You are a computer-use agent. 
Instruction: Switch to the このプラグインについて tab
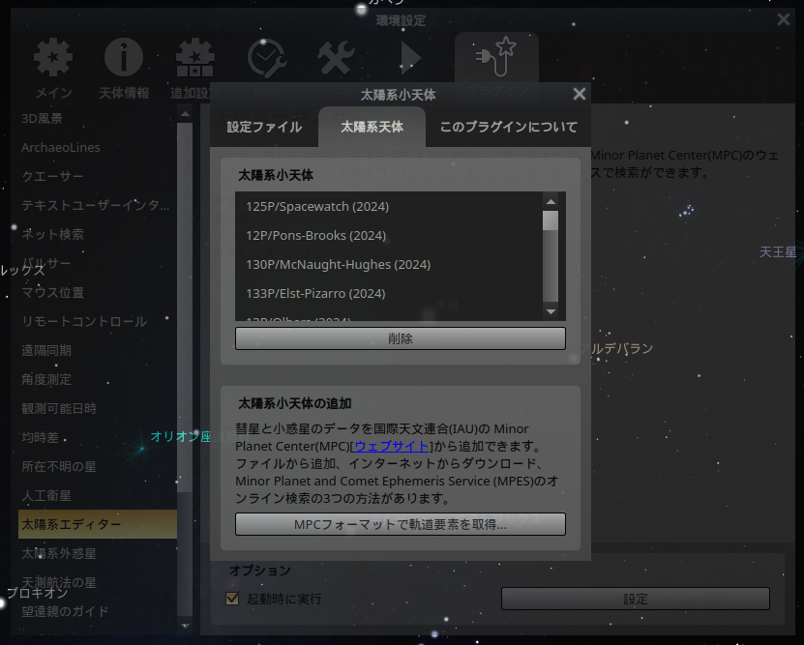(508, 127)
